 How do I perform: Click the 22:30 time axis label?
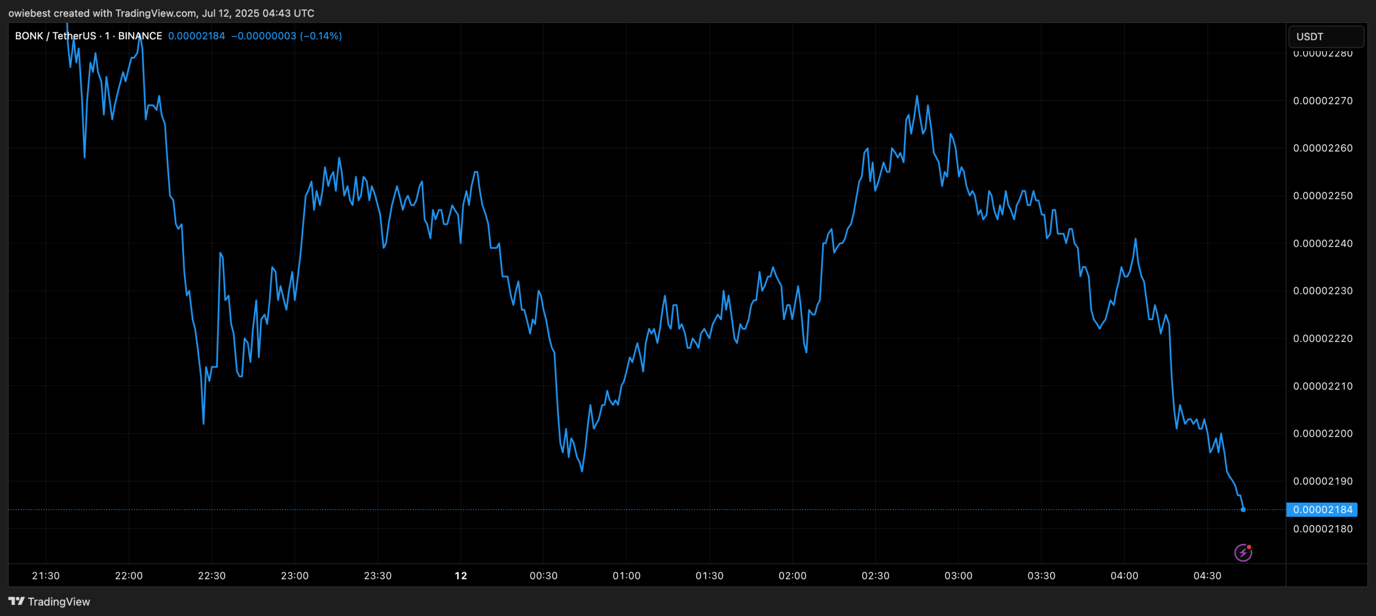pos(212,576)
